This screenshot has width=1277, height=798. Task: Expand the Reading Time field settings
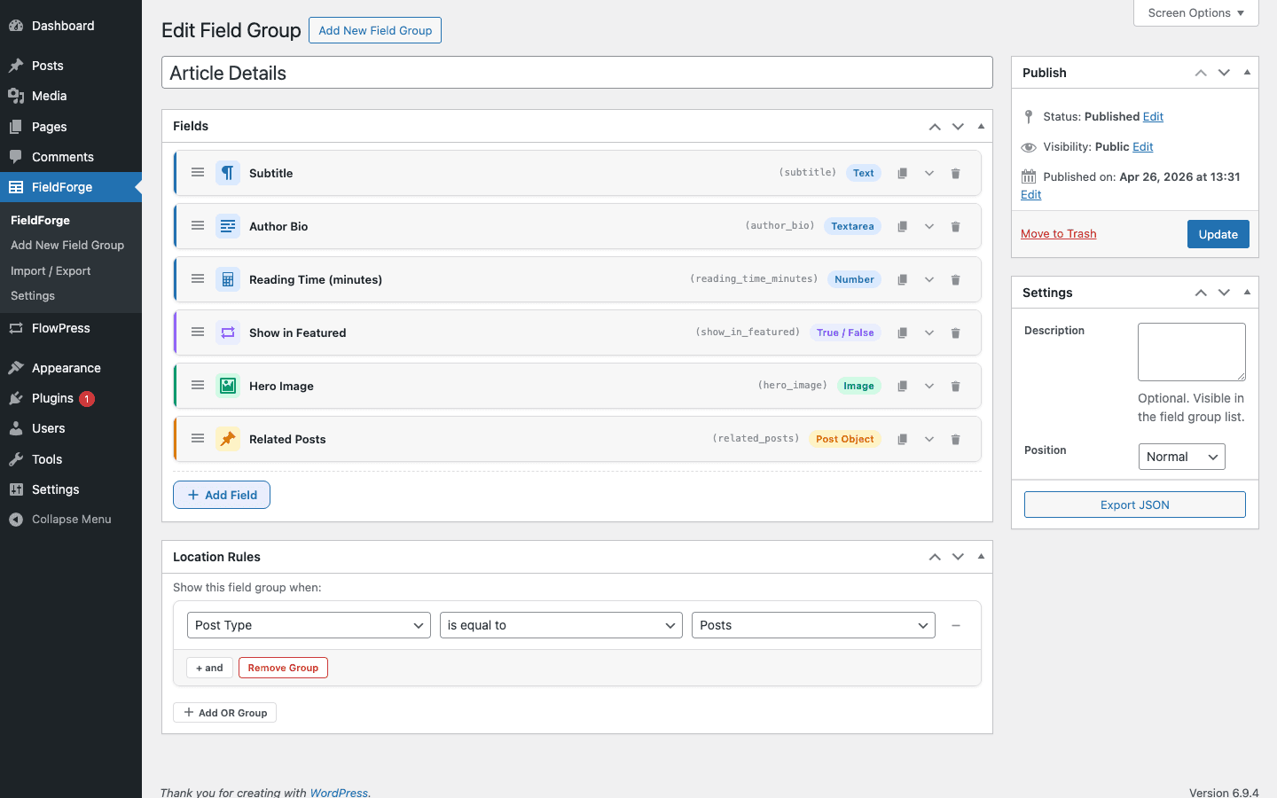(x=928, y=279)
